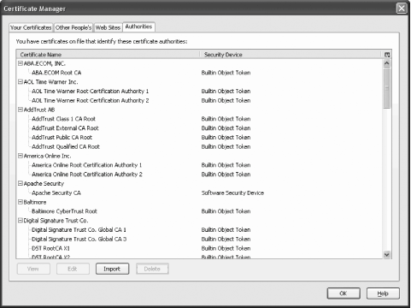Click the scrollbar up arrow
The height and width of the screenshot is (308, 411).
pos(387,63)
